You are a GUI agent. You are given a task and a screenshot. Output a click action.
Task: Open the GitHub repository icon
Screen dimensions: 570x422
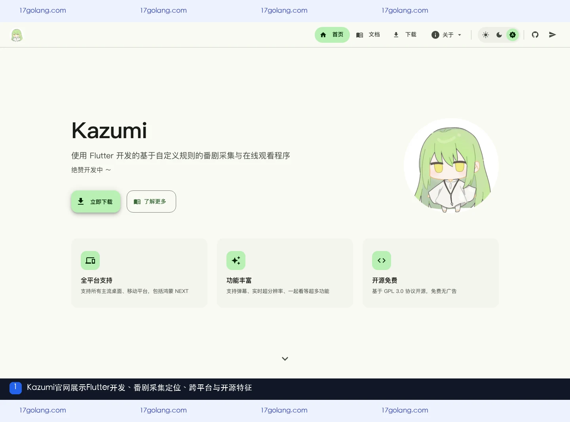click(x=535, y=35)
